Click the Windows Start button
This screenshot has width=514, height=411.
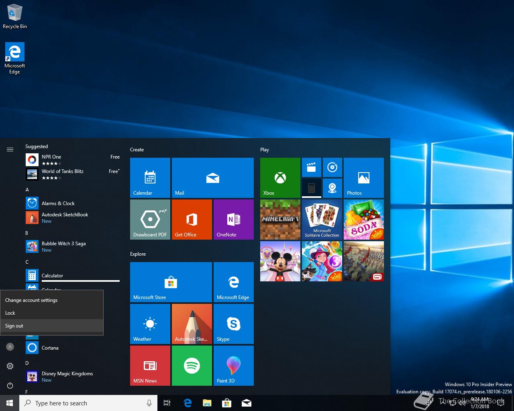click(x=10, y=403)
